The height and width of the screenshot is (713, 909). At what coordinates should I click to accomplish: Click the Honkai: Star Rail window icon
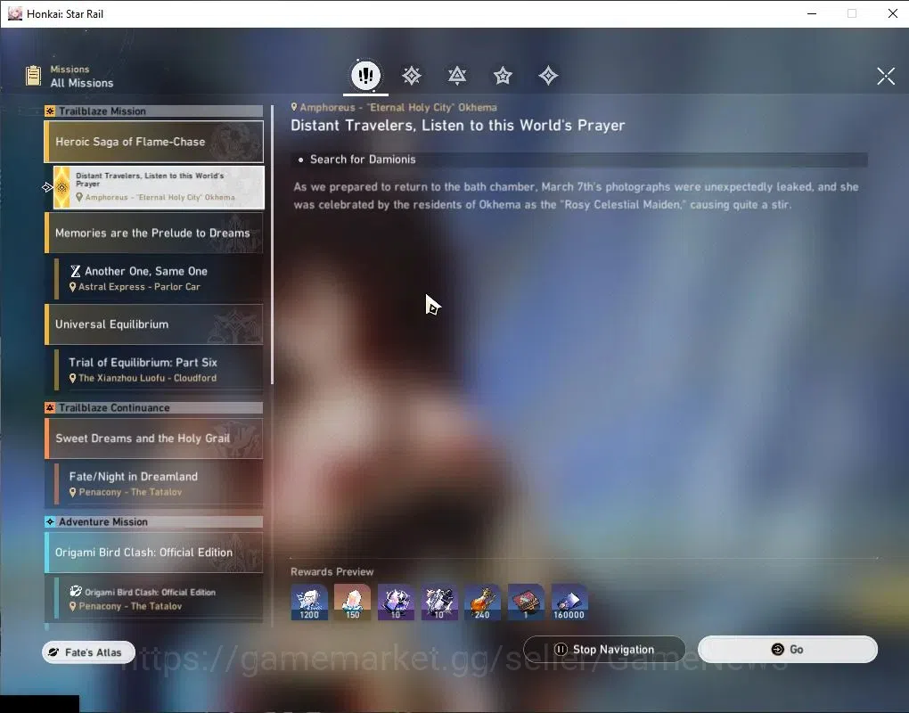click(x=15, y=14)
